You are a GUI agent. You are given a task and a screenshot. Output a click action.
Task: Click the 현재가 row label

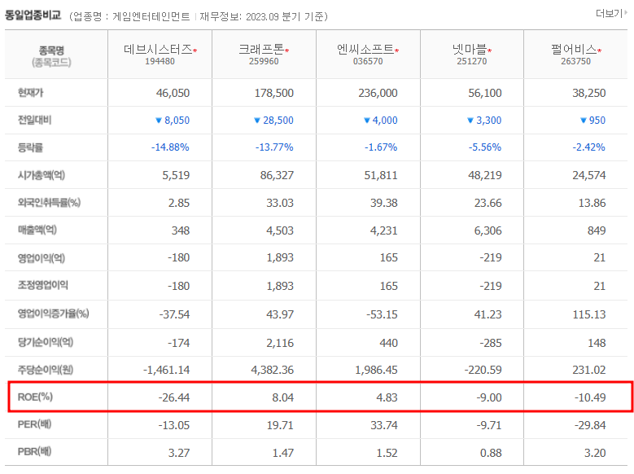30,93
